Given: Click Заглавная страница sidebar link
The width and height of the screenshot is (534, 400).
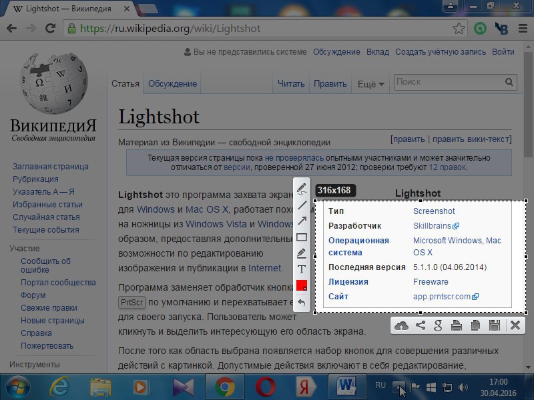Looking at the screenshot, I should pyautogui.click(x=51, y=166).
